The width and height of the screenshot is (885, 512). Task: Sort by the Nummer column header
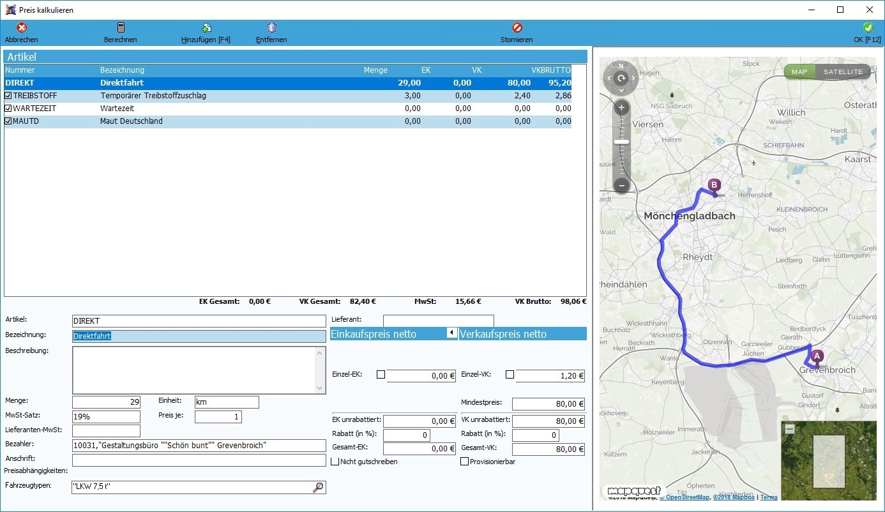(x=20, y=70)
